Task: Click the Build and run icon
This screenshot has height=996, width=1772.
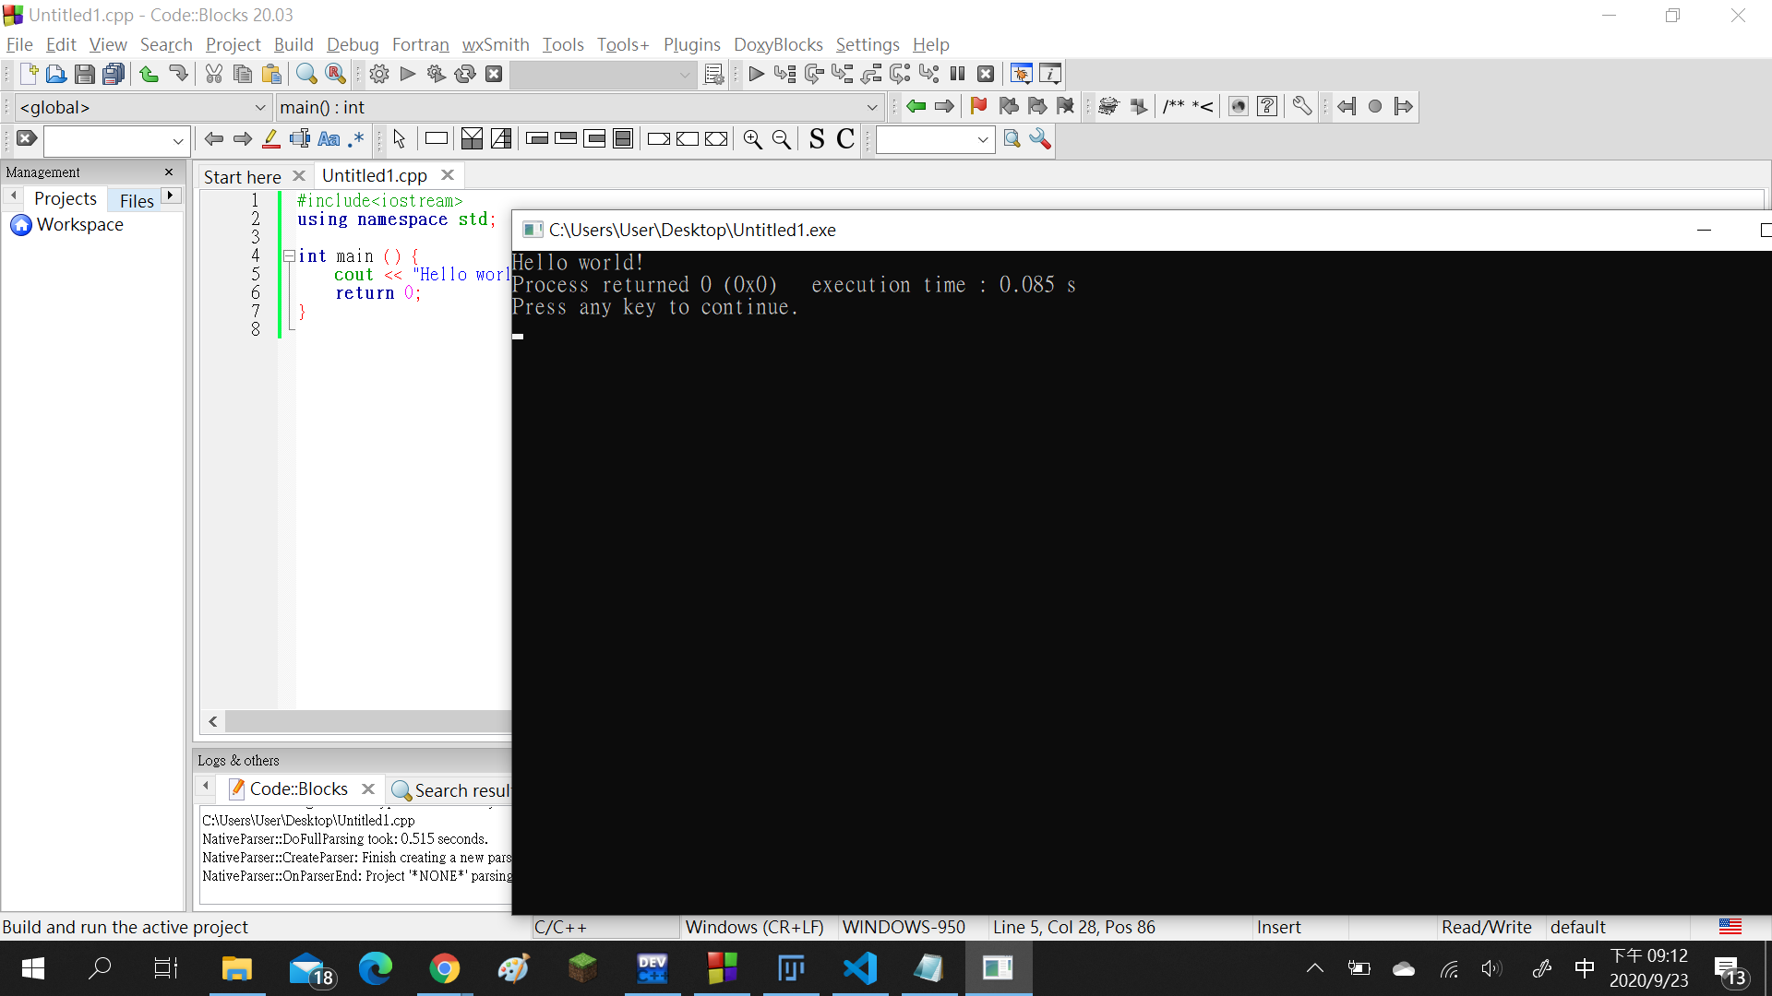Action: [x=437, y=74]
